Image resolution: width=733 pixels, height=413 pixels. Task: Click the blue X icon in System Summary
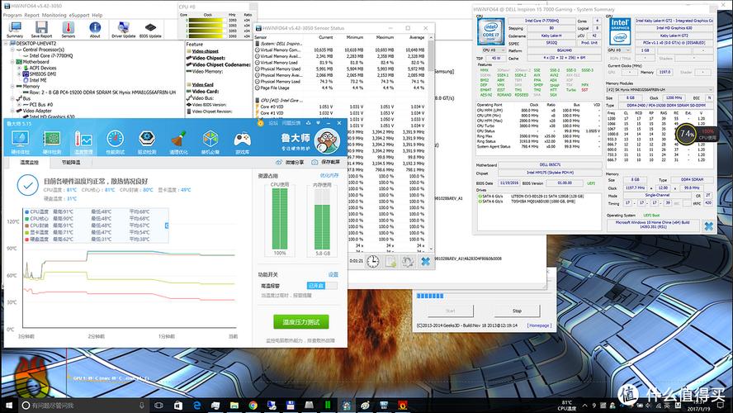(x=709, y=225)
